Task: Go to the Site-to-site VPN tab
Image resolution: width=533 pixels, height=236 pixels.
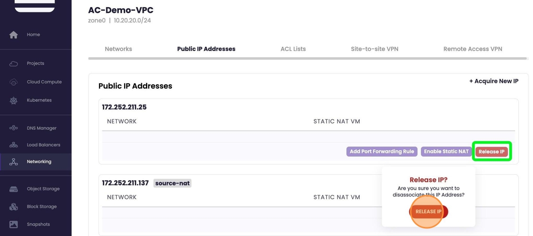Action: coord(375,49)
